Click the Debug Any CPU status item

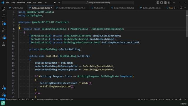67,100
